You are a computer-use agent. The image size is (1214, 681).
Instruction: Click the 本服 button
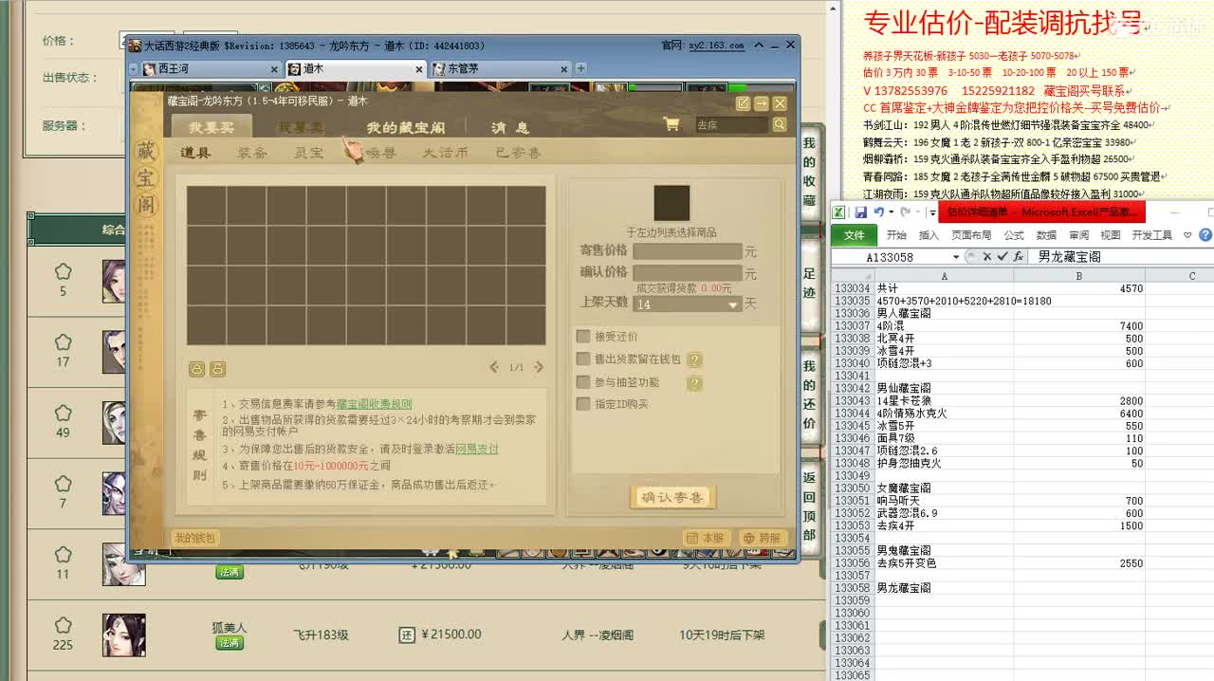[708, 538]
